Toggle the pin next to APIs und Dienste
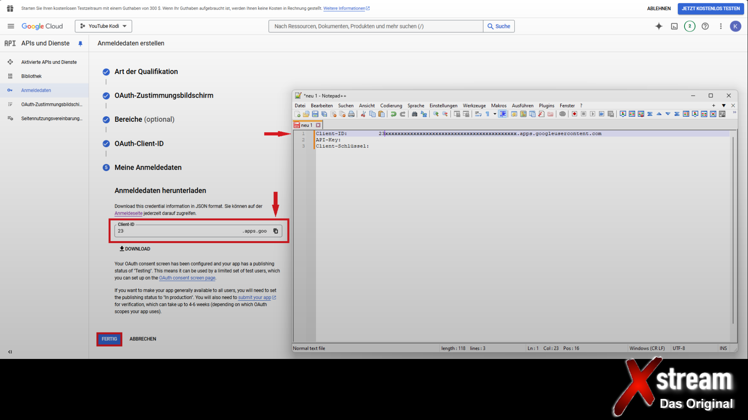The image size is (748, 420). pyautogui.click(x=80, y=44)
